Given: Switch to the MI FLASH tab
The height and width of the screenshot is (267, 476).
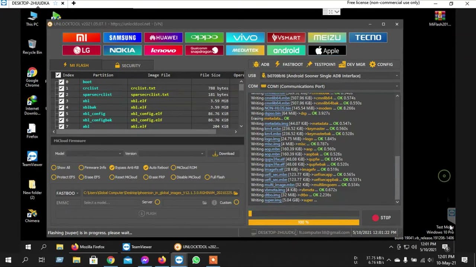Looking at the screenshot, I should tap(76, 65).
